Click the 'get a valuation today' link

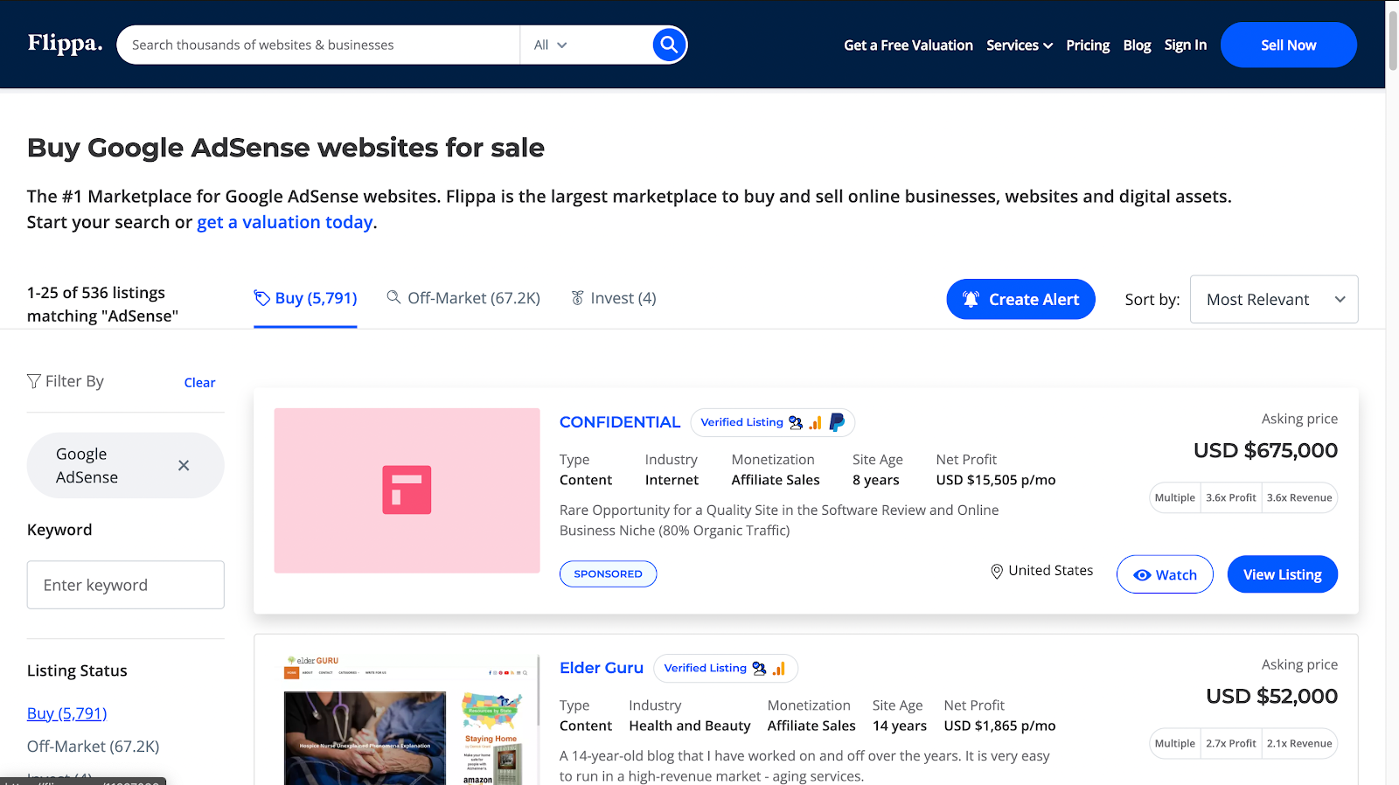pos(285,222)
